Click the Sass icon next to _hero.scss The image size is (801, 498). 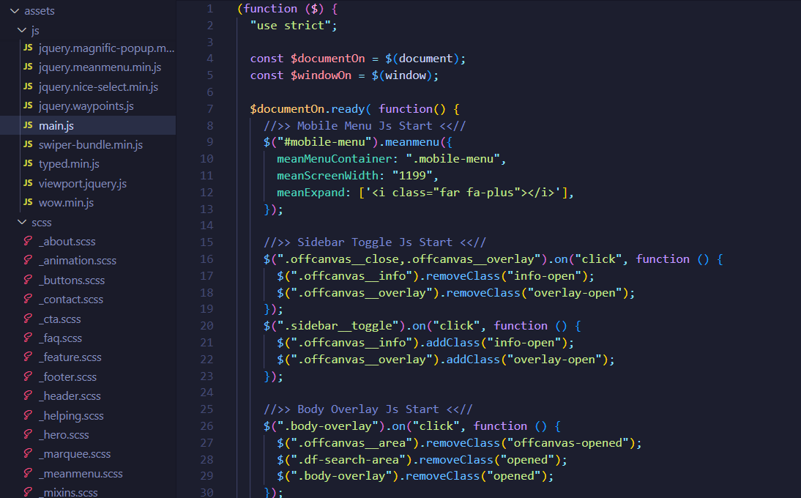28,435
